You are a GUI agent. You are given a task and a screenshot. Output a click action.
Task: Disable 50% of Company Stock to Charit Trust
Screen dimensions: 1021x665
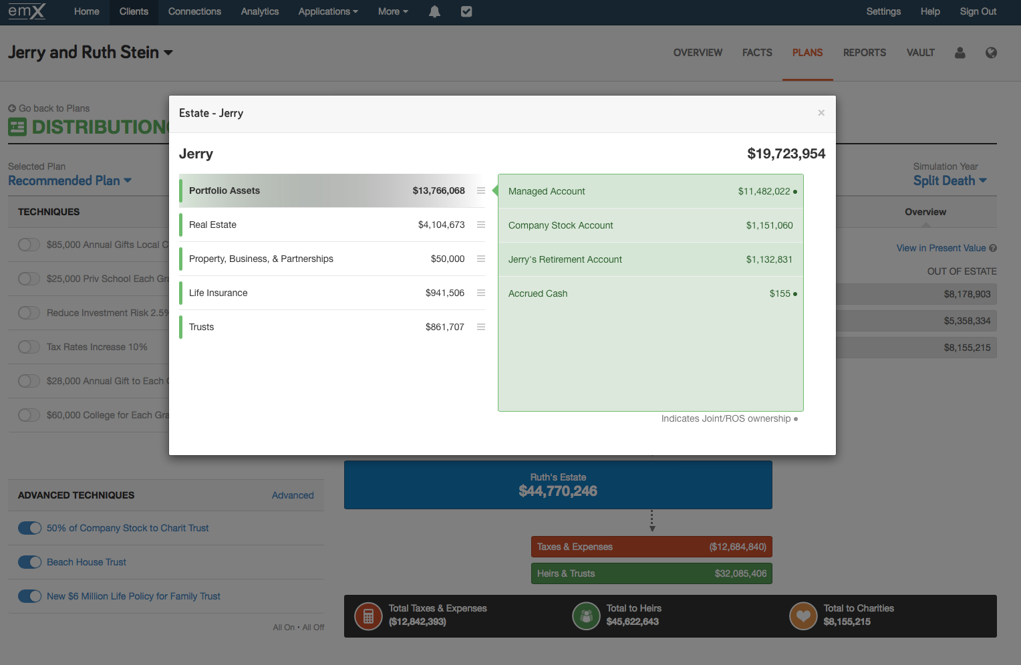click(x=29, y=528)
